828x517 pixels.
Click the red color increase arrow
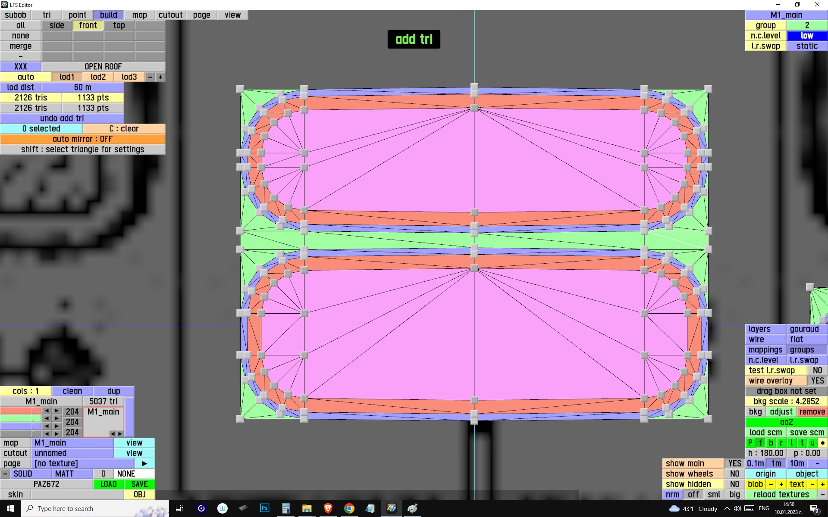click(56, 411)
